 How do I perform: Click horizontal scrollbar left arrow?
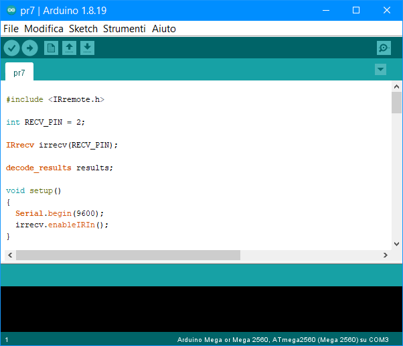pos(10,255)
